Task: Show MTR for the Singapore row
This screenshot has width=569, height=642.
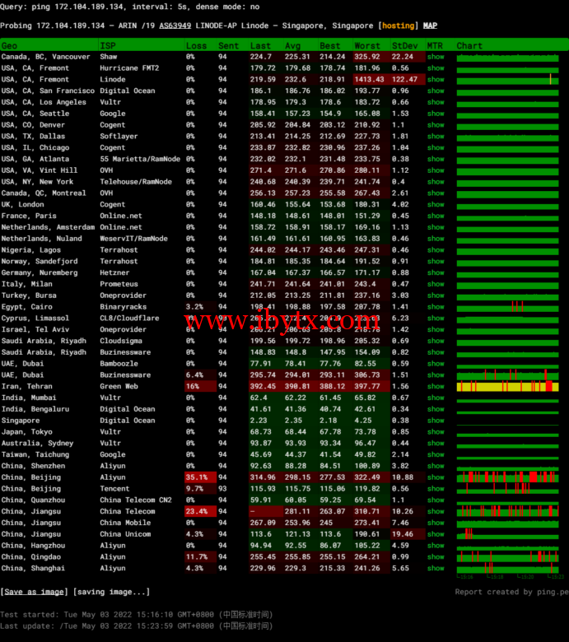Action: 436,421
